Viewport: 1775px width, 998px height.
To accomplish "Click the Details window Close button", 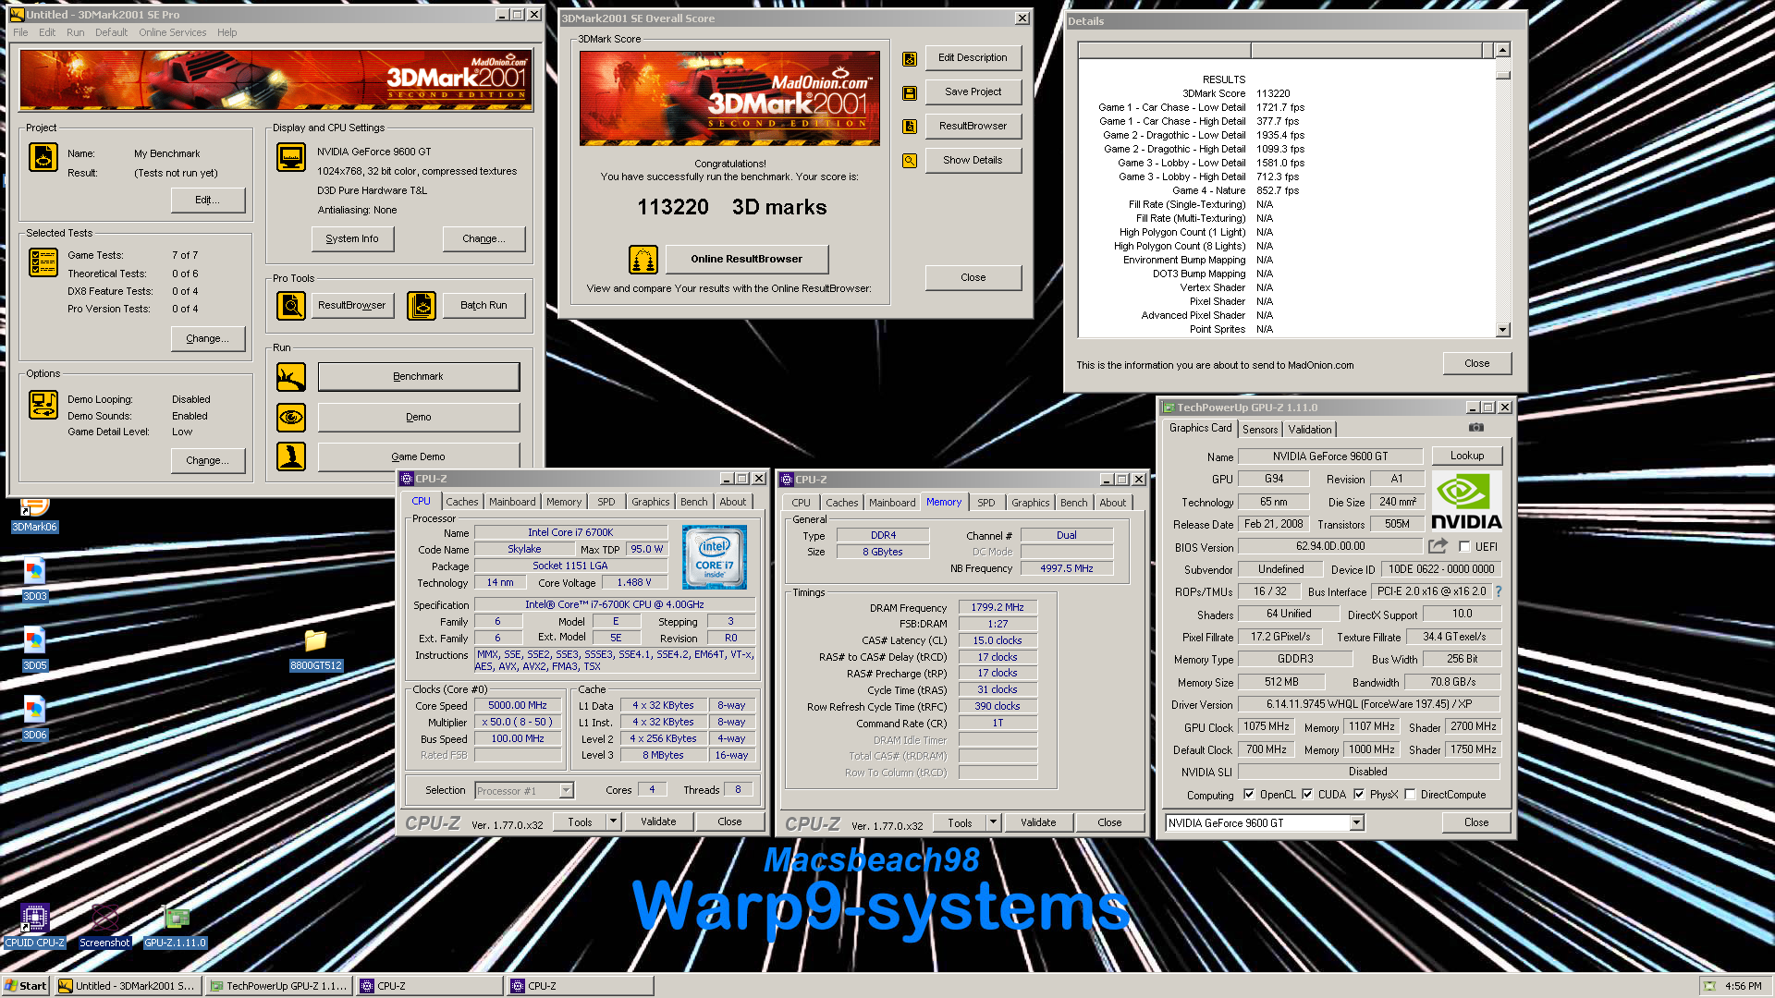I will click(x=1477, y=364).
